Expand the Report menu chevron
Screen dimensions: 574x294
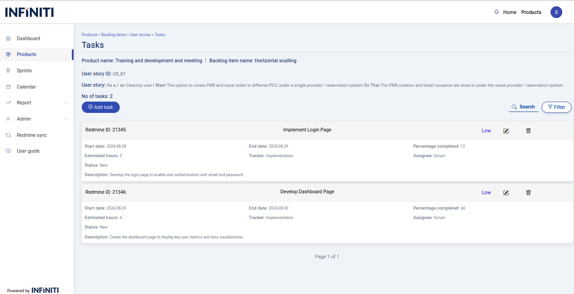(66, 103)
